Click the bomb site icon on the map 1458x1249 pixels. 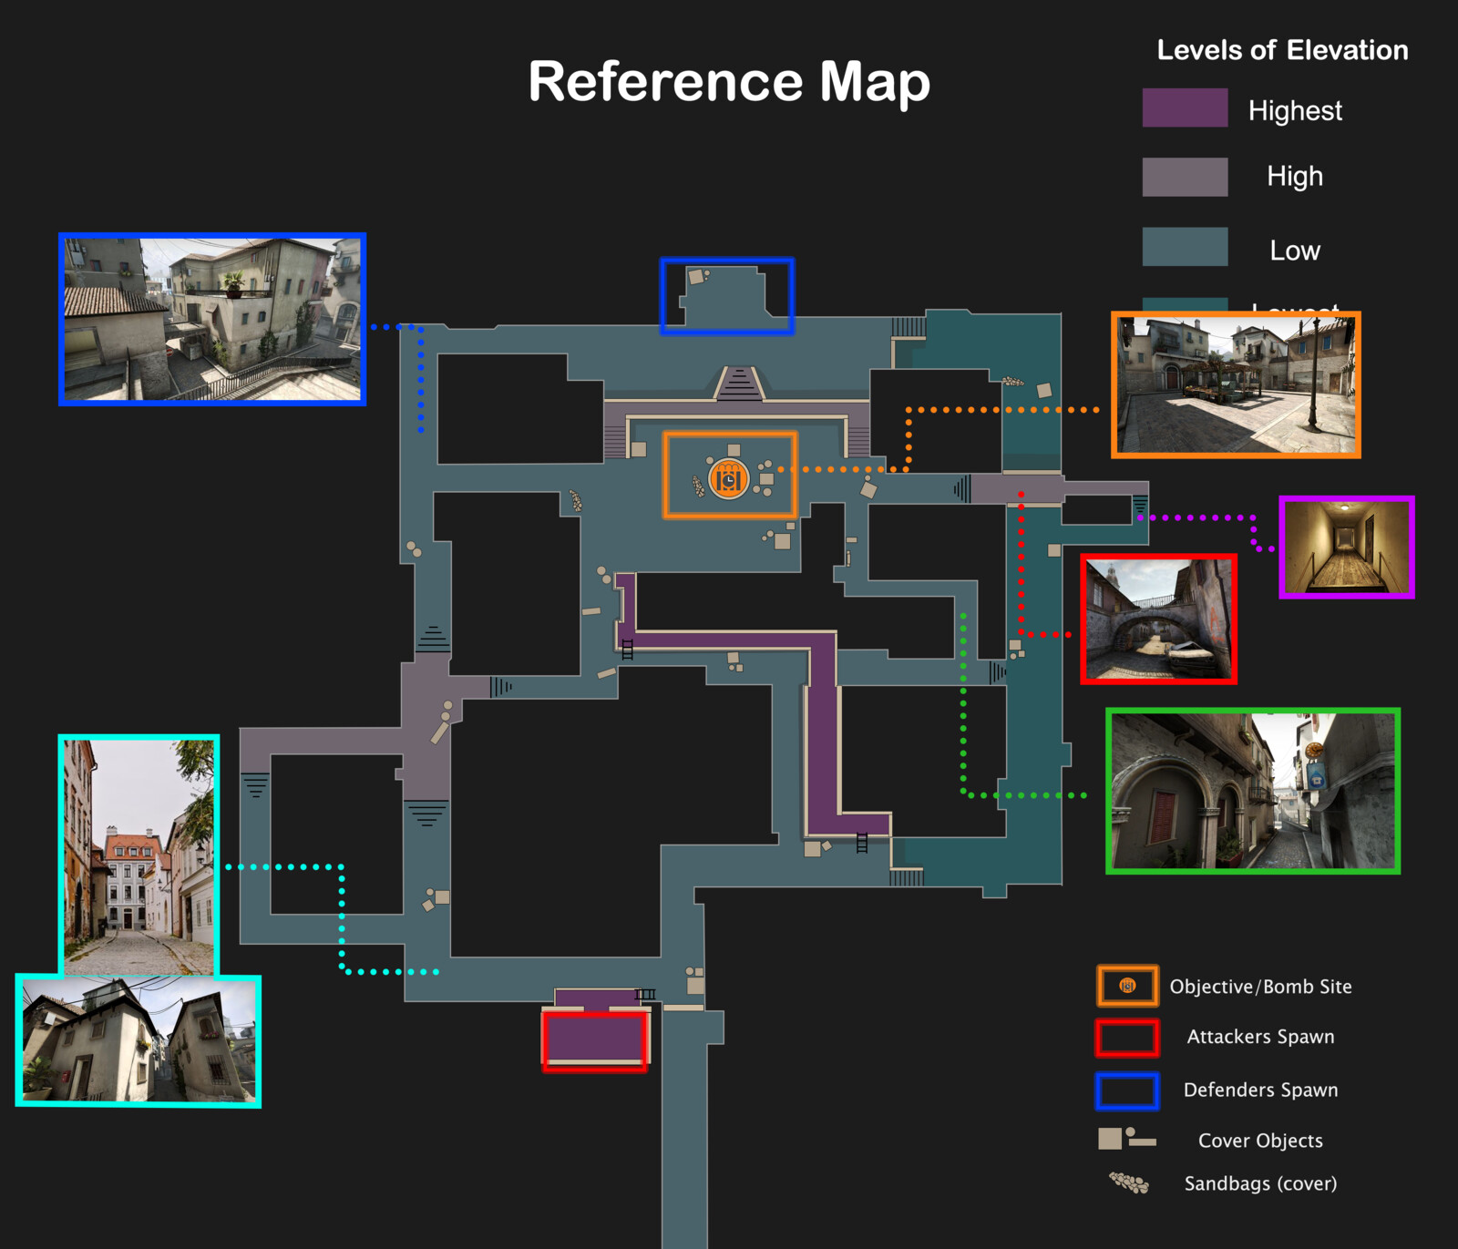point(729,478)
